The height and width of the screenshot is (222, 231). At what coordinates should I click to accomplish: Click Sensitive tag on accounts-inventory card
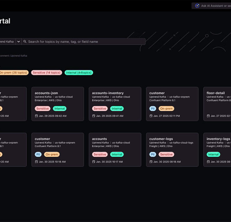tap(100, 108)
